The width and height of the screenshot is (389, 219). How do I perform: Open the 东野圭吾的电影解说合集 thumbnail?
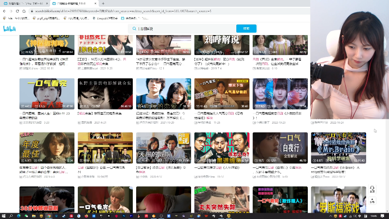[x=105, y=94]
